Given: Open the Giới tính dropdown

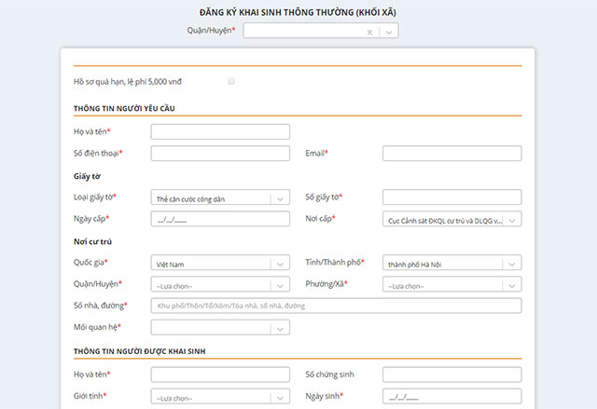Looking at the screenshot, I should tap(220, 397).
